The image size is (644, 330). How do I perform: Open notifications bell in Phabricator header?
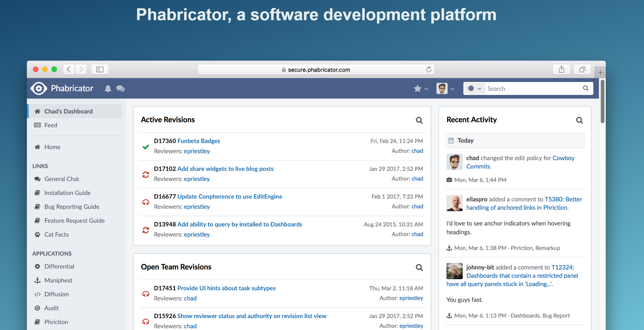pos(108,89)
